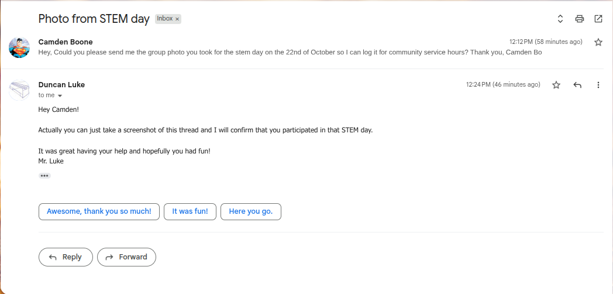Select the "It was fun!" smart reply
This screenshot has width=613, height=294.
click(x=190, y=211)
